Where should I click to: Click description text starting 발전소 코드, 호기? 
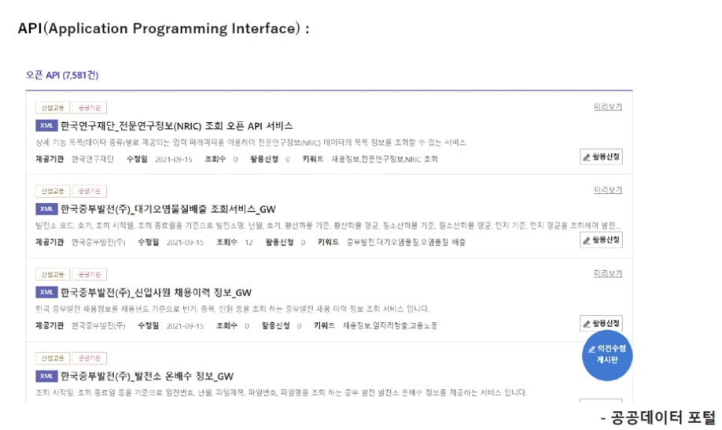328,226
